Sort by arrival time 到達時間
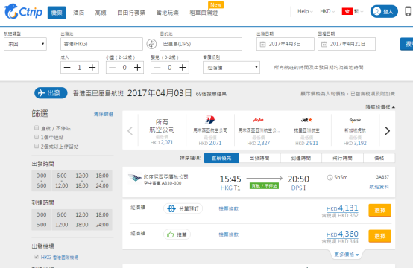The height and width of the screenshot is (268, 413). 301,158
